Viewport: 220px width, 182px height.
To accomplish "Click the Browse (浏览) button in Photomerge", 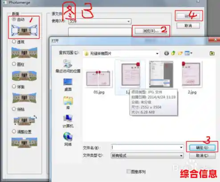I will click(151, 31).
